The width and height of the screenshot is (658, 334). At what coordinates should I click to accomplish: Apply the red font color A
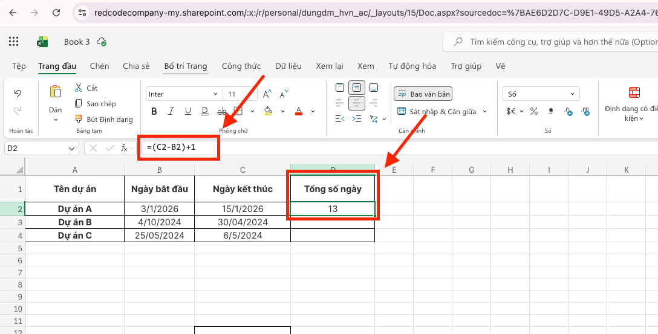[299, 111]
